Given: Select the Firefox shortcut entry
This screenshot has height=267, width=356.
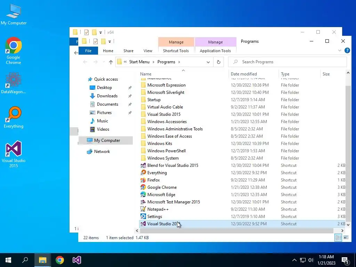Looking at the screenshot, I should click(x=153, y=180).
